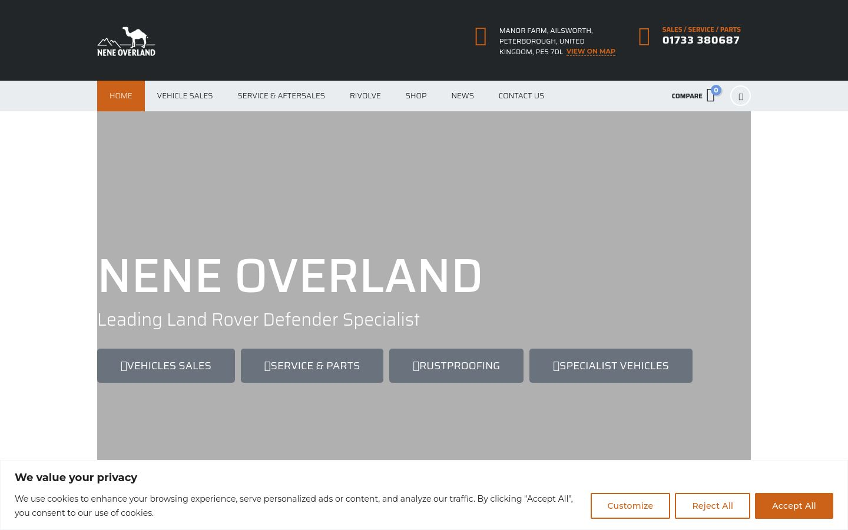Open the News menu item
The width and height of the screenshot is (848, 530).
point(463,96)
